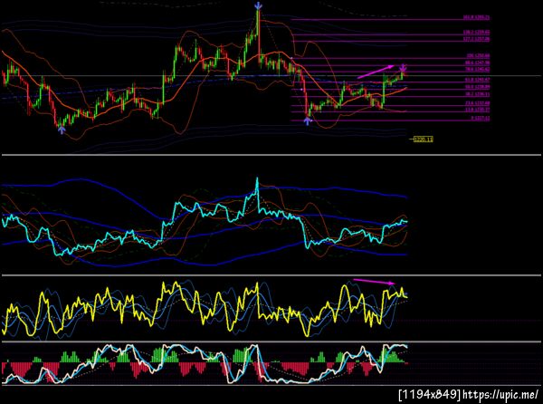Viewport: 543px width, 404px height.
Task: Select the 161.8 Fibonacci extension label
Action: [x=476, y=17]
